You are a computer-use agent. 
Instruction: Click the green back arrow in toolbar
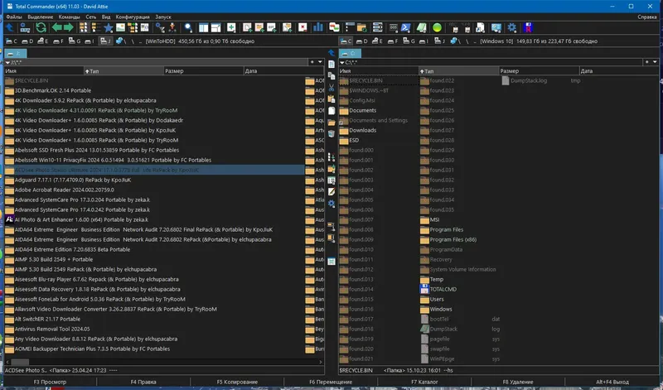tap(57, 27)
